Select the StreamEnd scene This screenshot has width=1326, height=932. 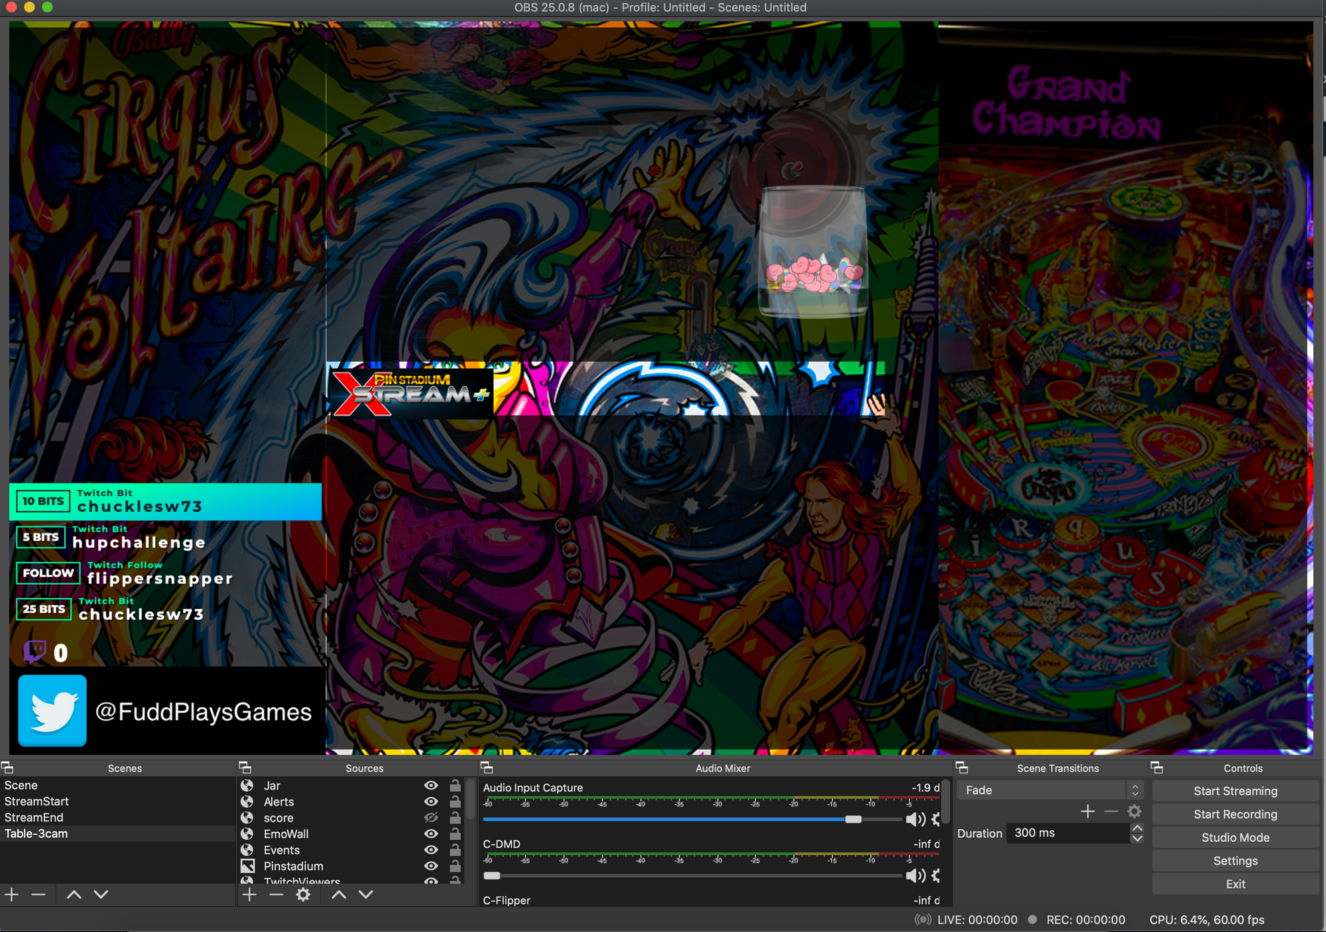coord(117,817)
